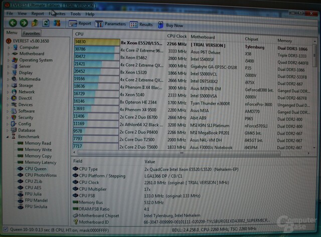Open the Report toolbar button
The width and height of the screenshot is (321, 237).
point(80,24)
